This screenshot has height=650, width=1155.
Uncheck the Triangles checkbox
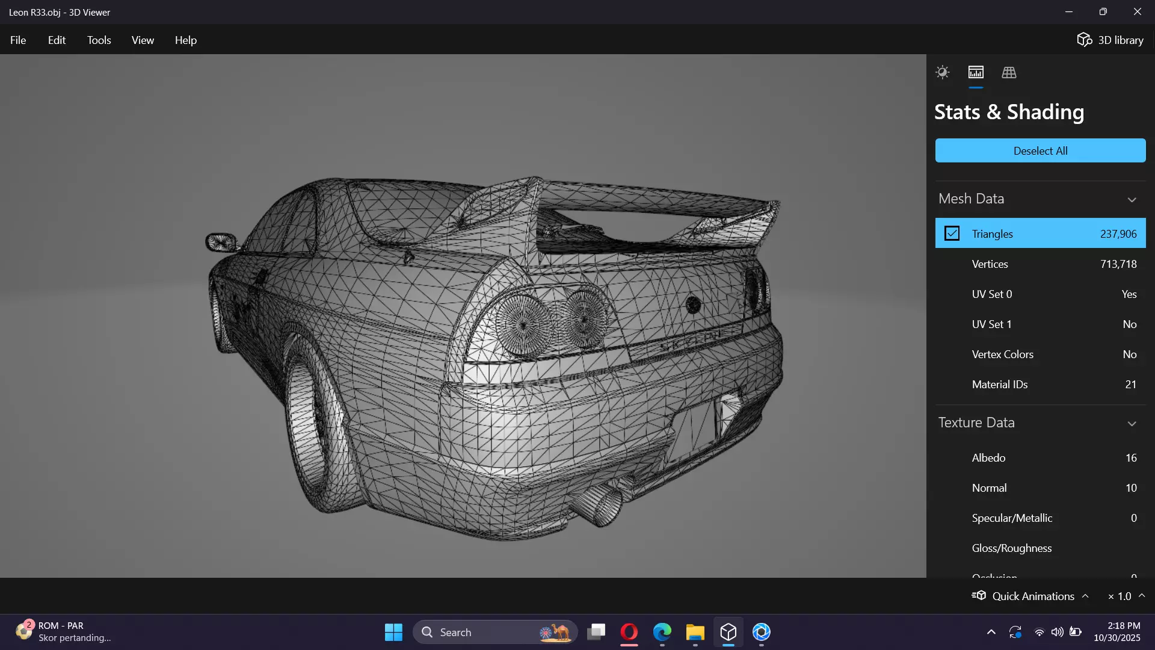(x=952, y=234)
